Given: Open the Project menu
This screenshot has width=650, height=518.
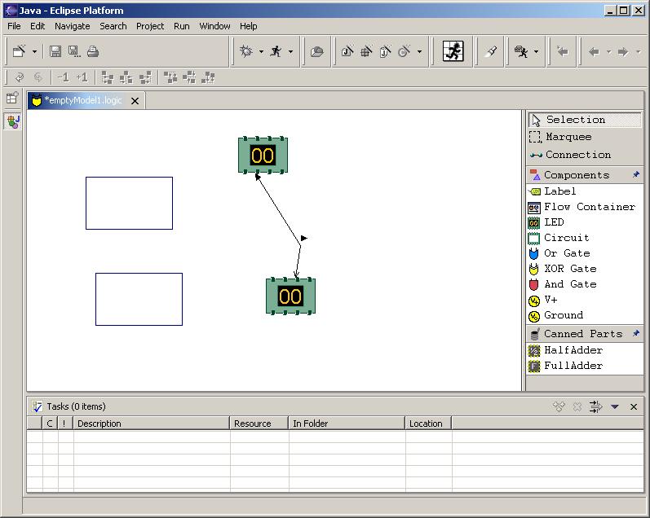Looking at the screenshot, I should pos(150,26).
